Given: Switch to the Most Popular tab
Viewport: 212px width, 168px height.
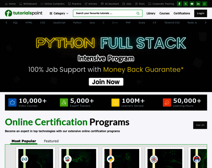Looking at the screenshot, I should pos(24,141).
